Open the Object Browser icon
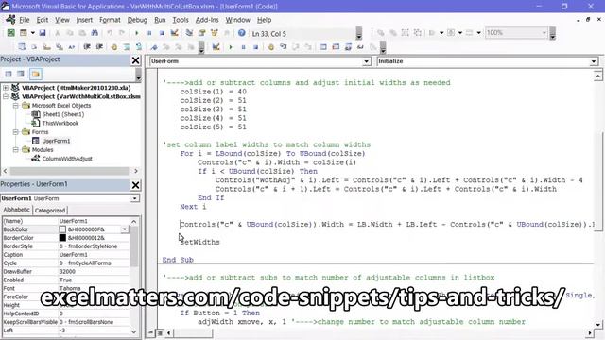The height and width of the screenshot is (340, 605). (x=215, y=33)
